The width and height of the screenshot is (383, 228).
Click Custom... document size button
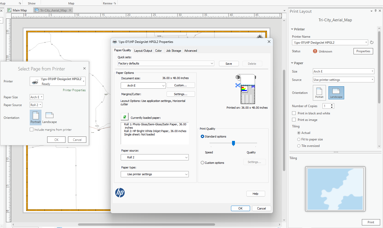pyautogui.click(x=180, y=85)
